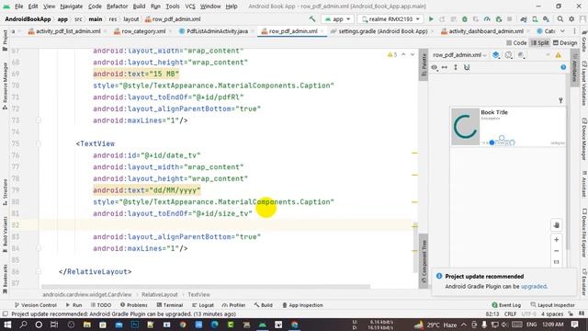
Task: Click the fold marker at line 84
Action: click(x=39, y=248)
